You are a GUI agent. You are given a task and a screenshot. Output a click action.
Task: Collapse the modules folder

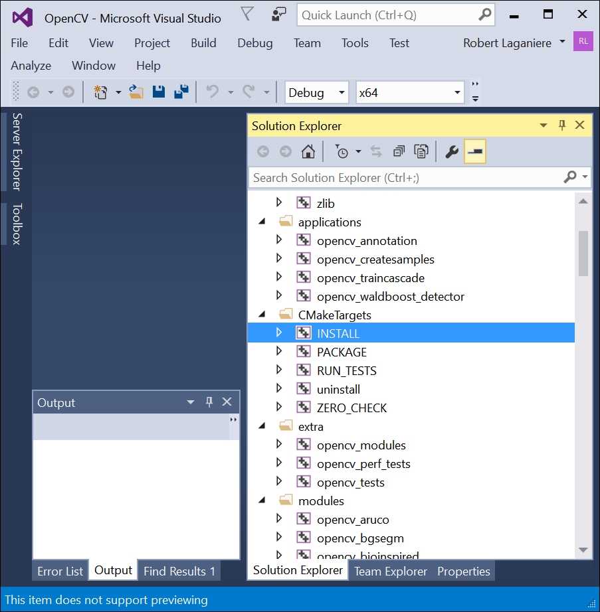point(262,500)
